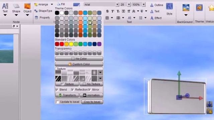Click the No Color button
Screen dimensions: 214x120
[79, 59]
